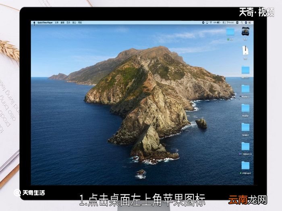Open the 编辑 (Edit) menu
The height and width of the screenshot is (211, 282).
click(x=62, y=23)
